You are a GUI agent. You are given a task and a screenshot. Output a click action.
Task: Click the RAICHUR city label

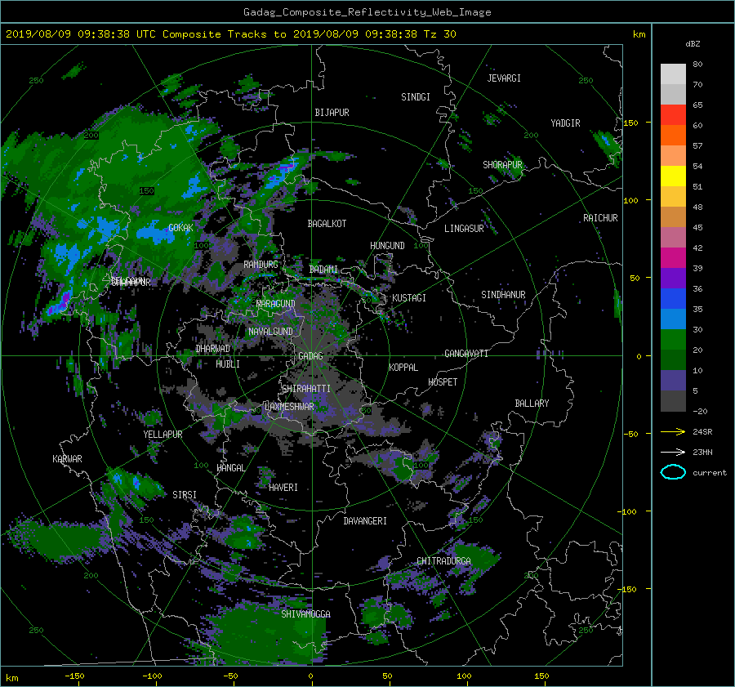(600, 218)
